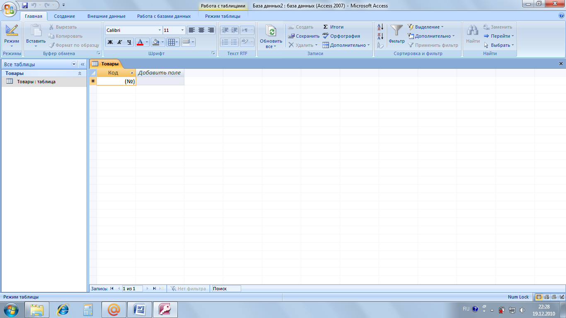Click Добавить поле column header
This screenshot has height=318, width=566.
[x=160, y=72]
